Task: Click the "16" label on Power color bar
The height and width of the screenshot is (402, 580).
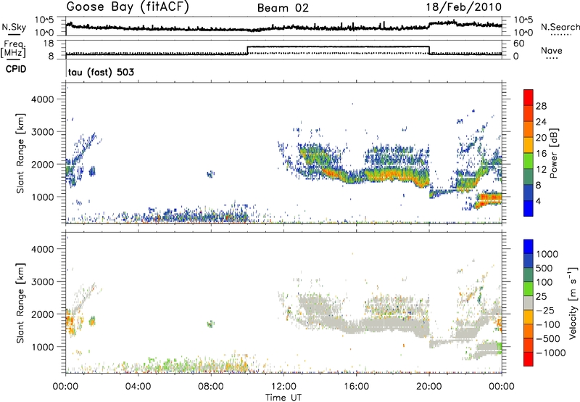Action: pyautogui.click(x=541, y=154)
